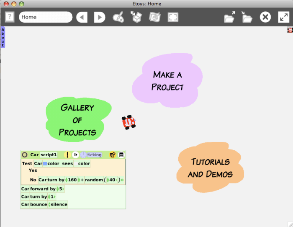Click the save project folder icon
Image resolution: width=293 pixels, height=227 pixels.
(247, 17)
